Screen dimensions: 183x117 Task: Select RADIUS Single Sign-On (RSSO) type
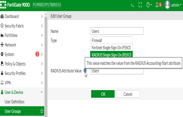pyautogui.click(x=111, y=54)
